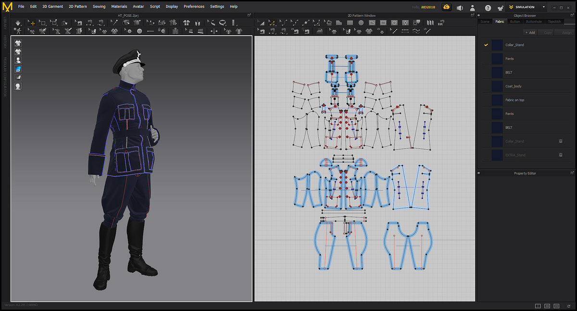The height and width of the screenshot is (311, 577).
Task: Select the Rectangle tool in 2D toolbar
Action: click(x=350, y=23)
